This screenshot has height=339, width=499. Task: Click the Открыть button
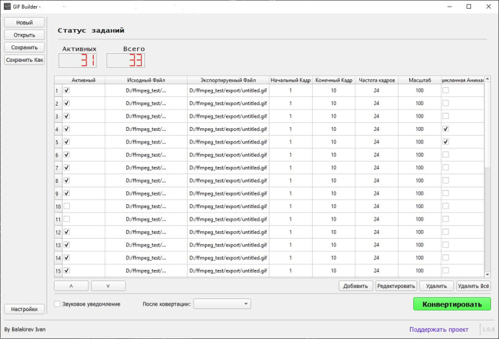[x=24, y=35]
